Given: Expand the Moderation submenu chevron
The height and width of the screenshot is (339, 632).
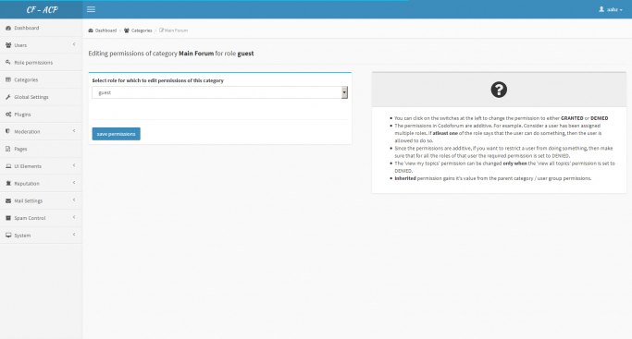Looking at the screenshot, I should click(x=74, y=131).
